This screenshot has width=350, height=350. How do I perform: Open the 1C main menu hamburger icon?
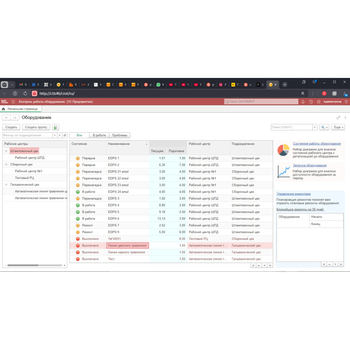(x=13, y=102)
